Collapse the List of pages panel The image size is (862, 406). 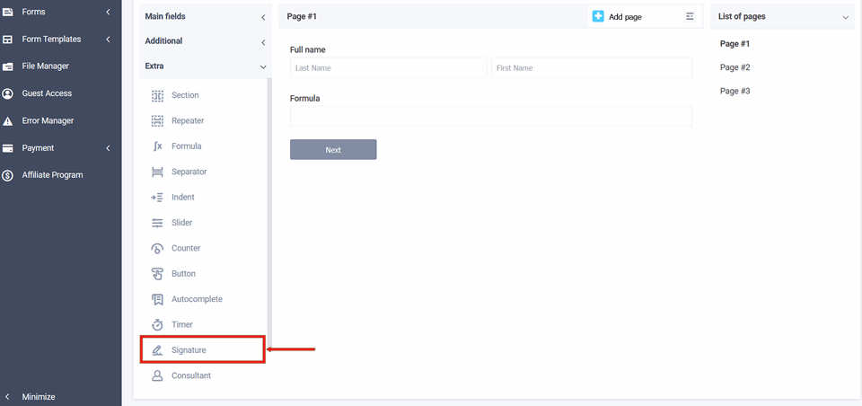coord(844,17)
